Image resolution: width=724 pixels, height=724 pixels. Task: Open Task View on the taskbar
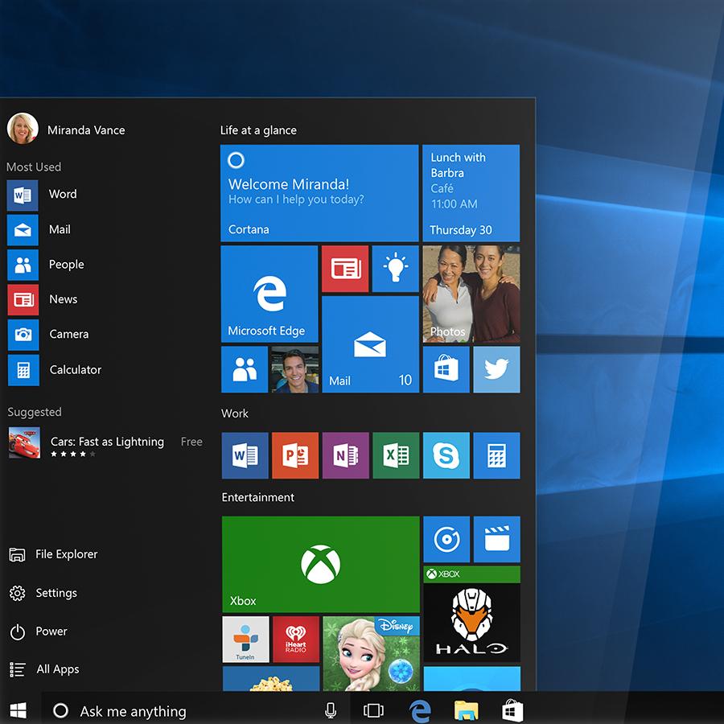373,710
